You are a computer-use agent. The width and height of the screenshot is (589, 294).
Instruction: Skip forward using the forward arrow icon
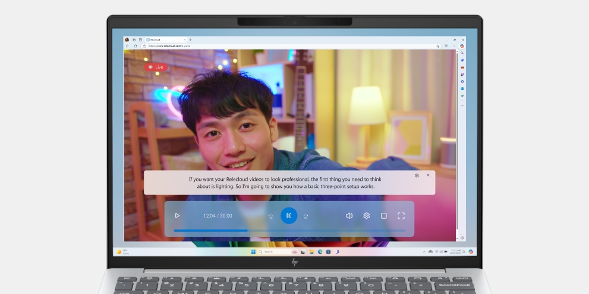(x=305, y=216)
